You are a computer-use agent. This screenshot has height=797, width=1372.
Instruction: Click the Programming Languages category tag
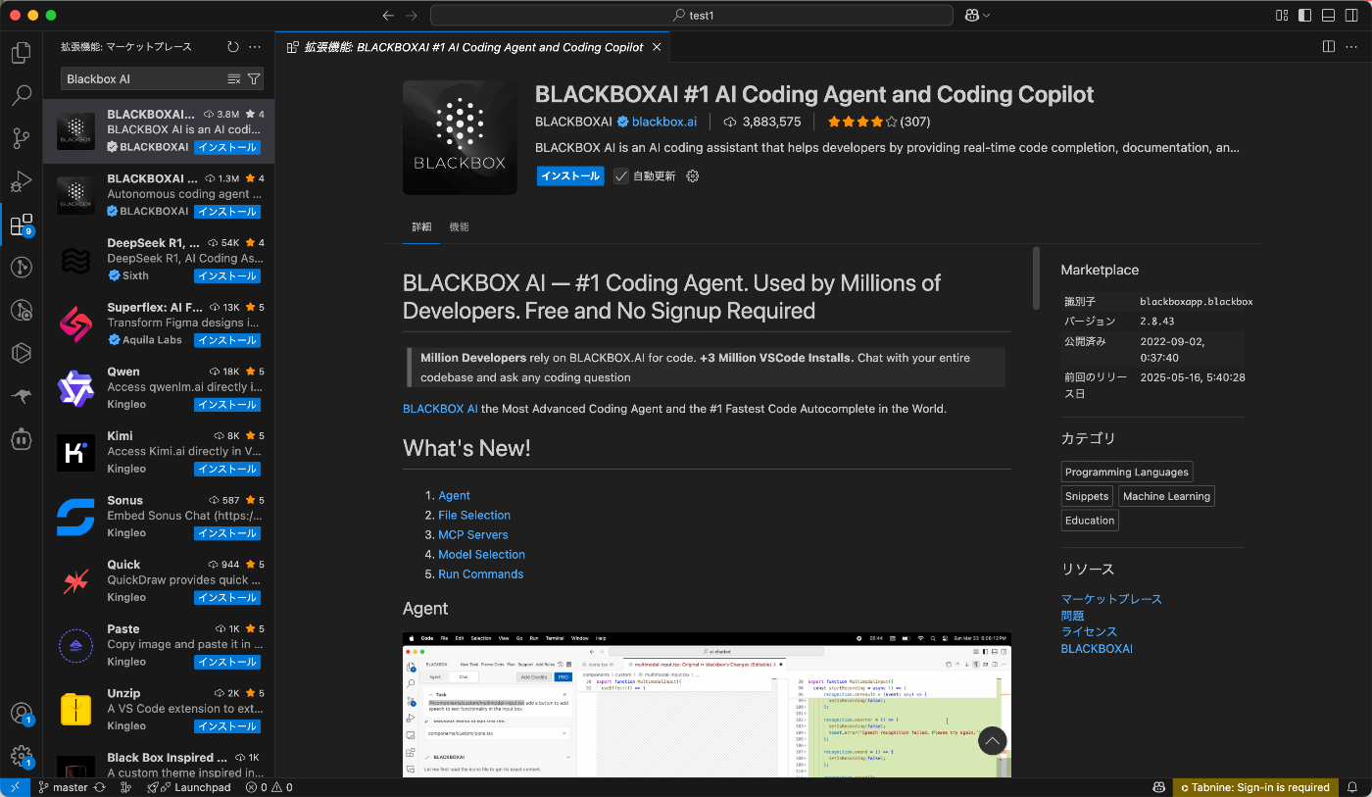tap(1127, 472)
